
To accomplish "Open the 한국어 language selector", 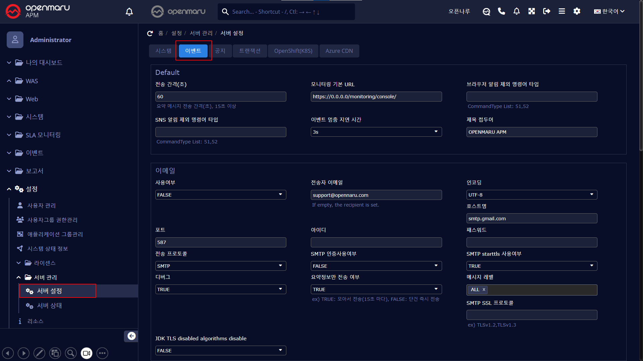I will tap(609, 11).
